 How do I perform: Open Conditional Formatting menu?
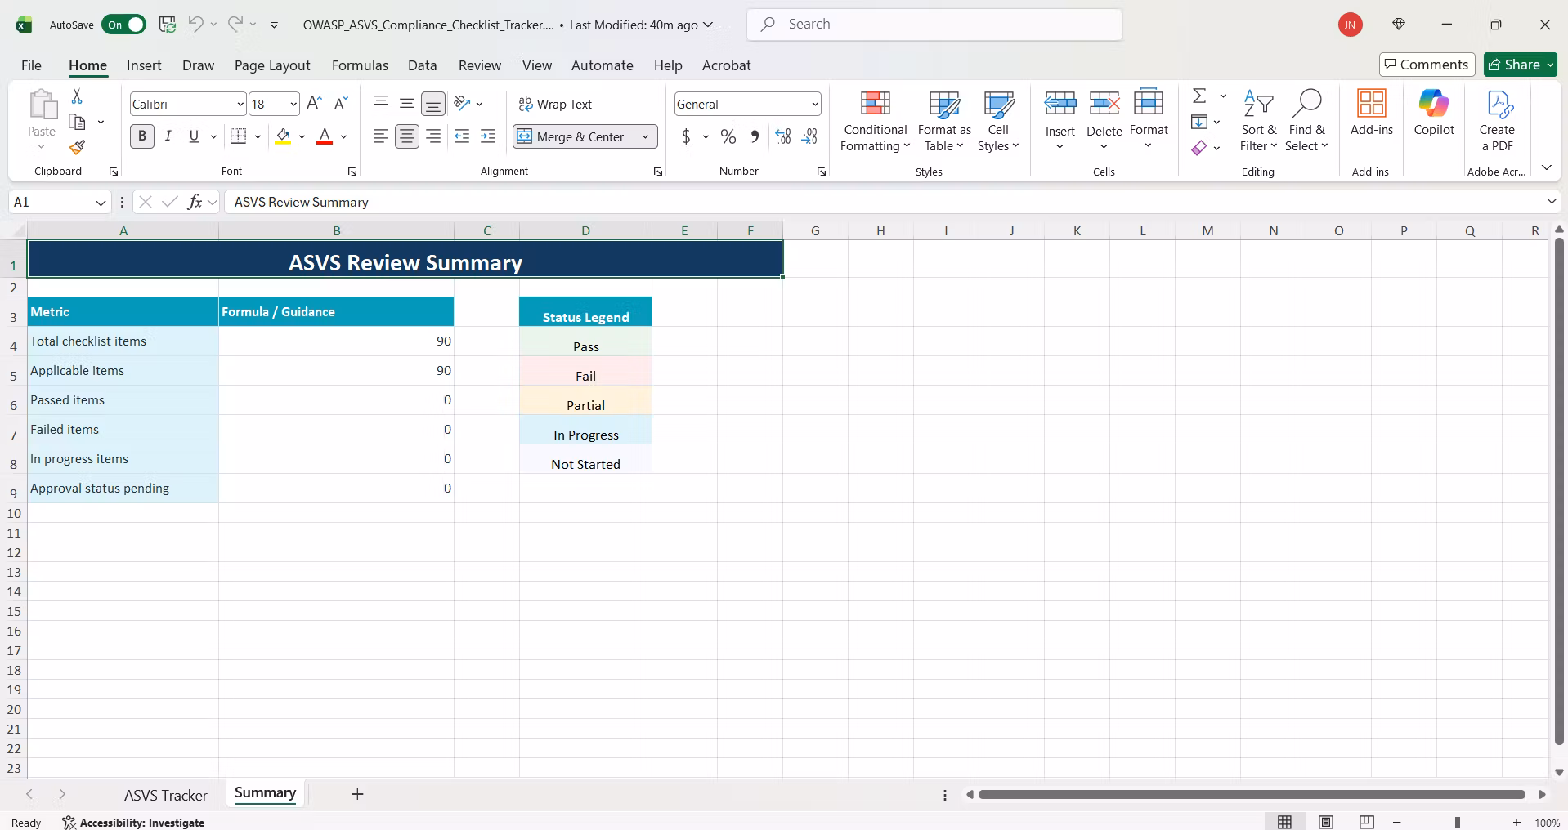875,121
